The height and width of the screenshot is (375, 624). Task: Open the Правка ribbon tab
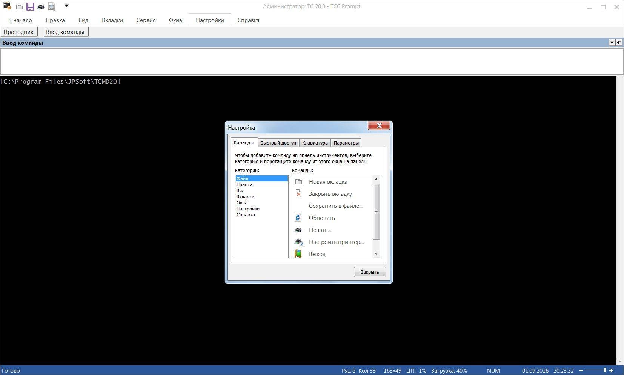tap(55, 20)
